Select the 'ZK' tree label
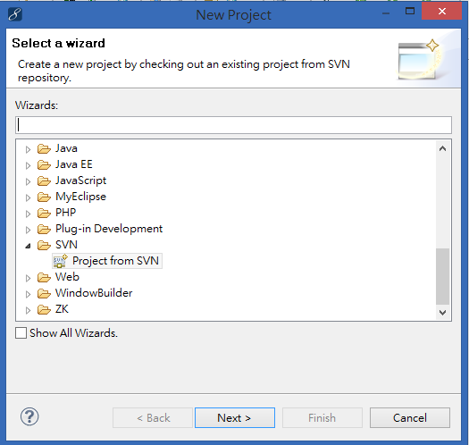 62,309
